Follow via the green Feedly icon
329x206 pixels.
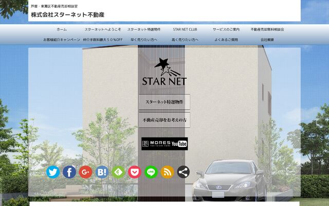[118, 172]
